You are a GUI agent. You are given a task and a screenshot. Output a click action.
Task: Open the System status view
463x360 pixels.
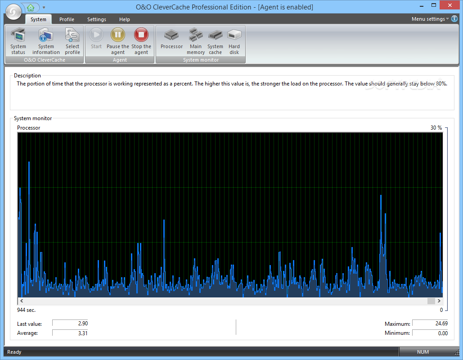[x=18, y=41]
